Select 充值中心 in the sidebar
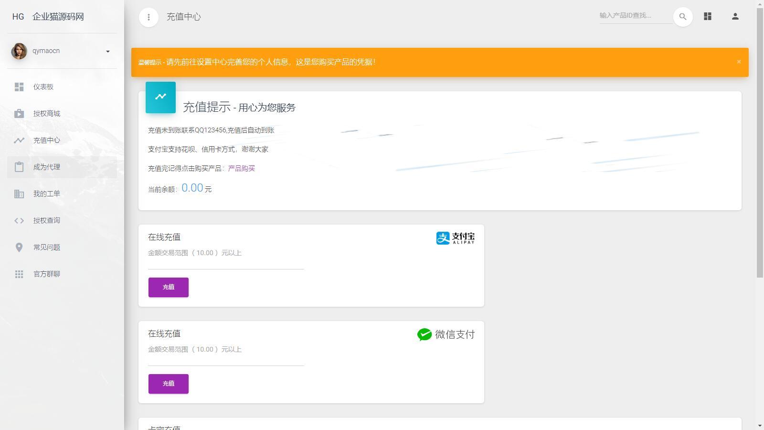This screenshot has height=430, width=764. pyautogui.click(x=62, y=140)
